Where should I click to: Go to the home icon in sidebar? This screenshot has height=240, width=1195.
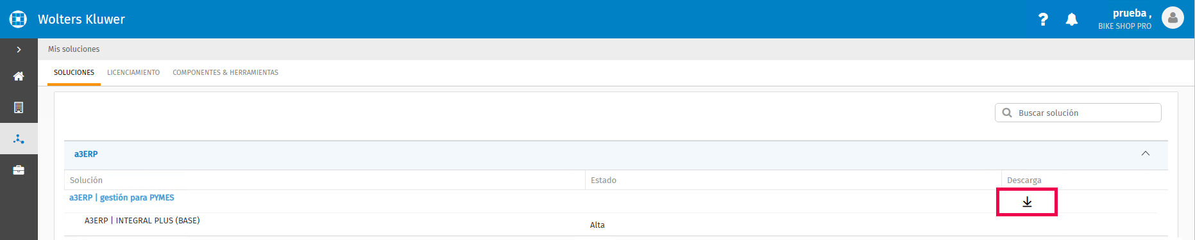(x=19, y=76)
